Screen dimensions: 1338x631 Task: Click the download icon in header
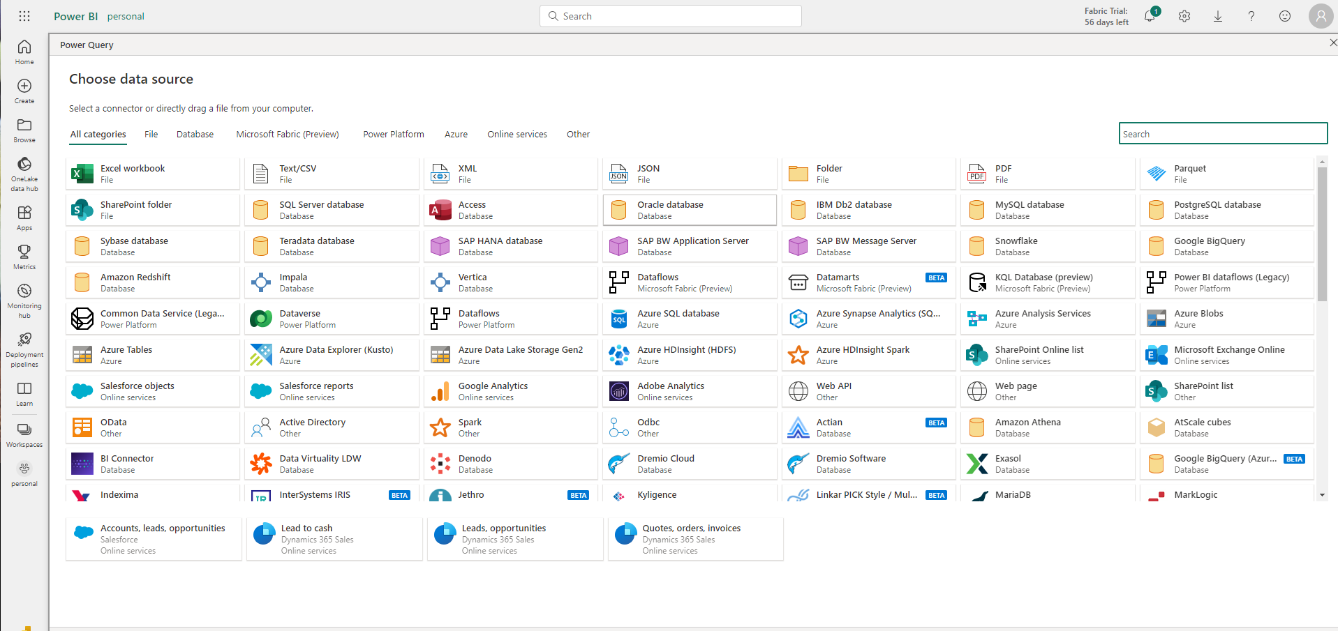1218,16
